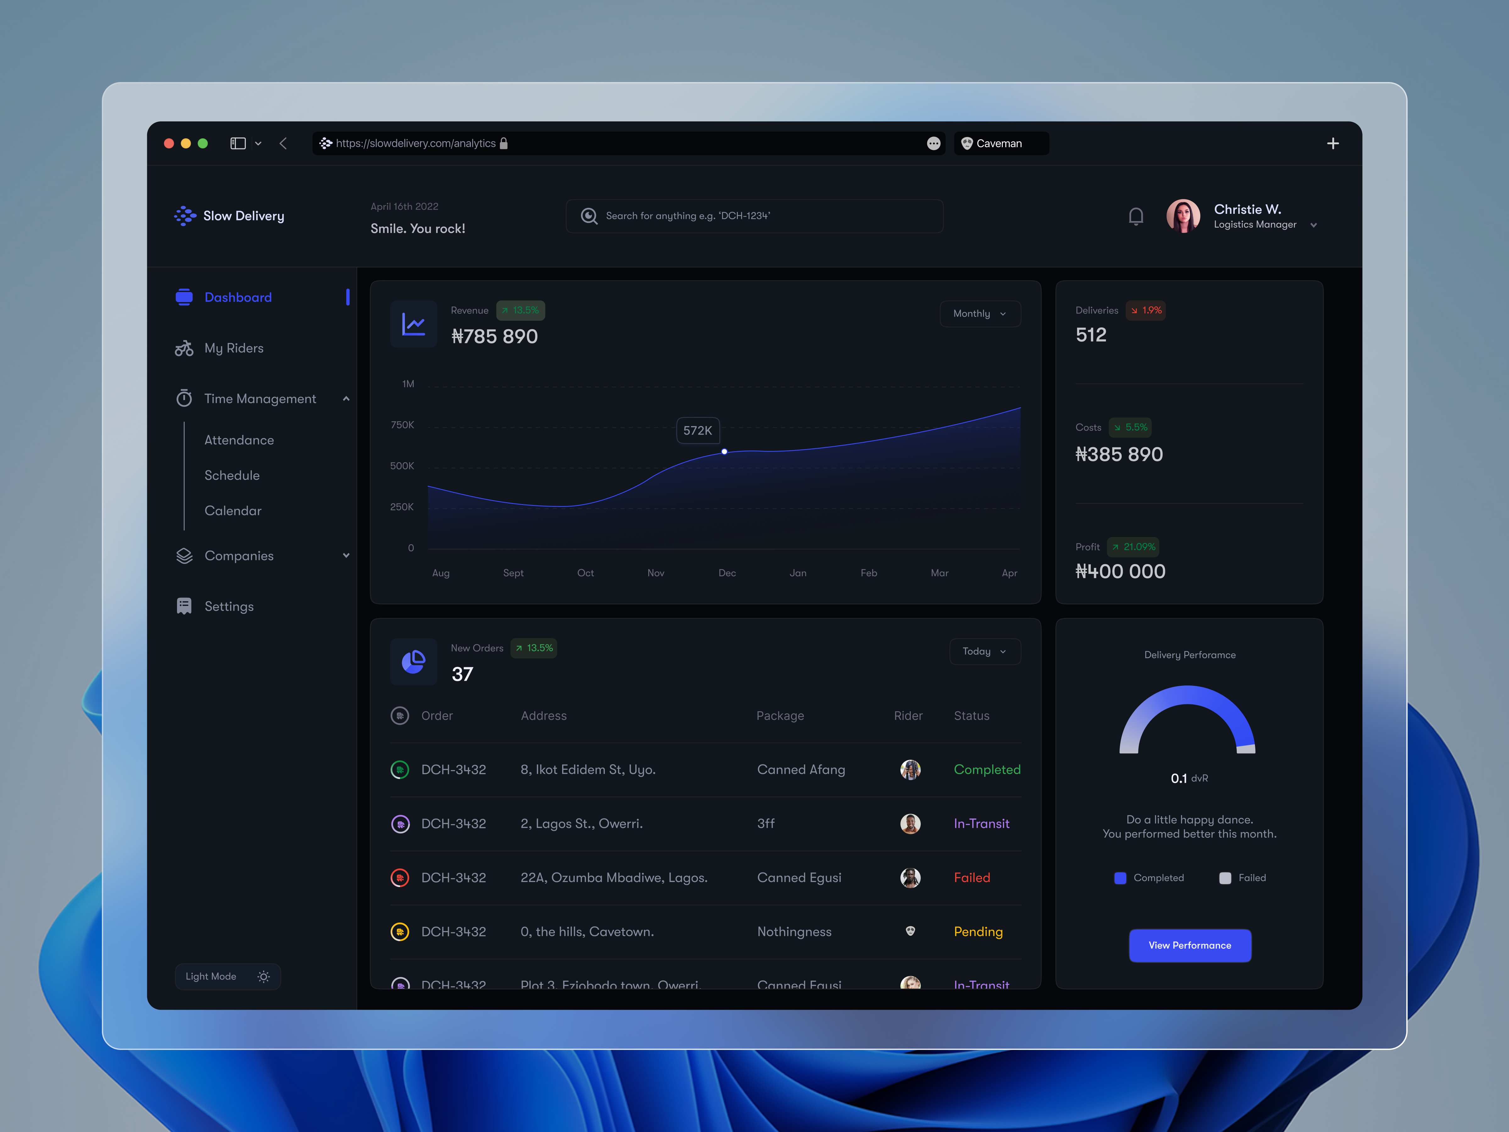The width and height of the screenshot is (1509, 1132).
Task: Click the View Performance button
Action: tap(1190, 945)
